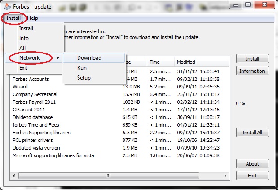278x190 pixels.
Task: Sort by Time column header
Action: tap(161, 62)
